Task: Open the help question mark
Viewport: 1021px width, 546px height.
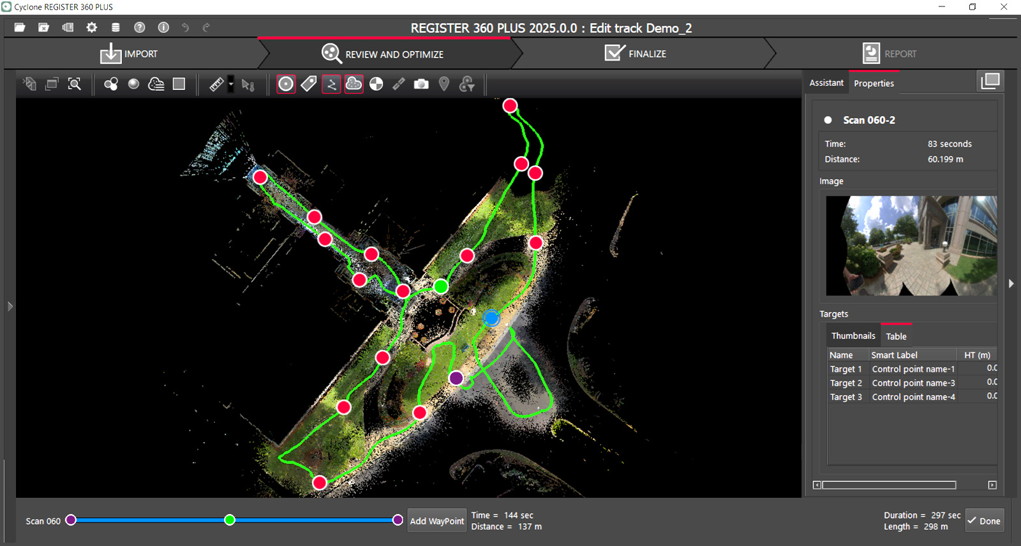Action: pos(140,27)
